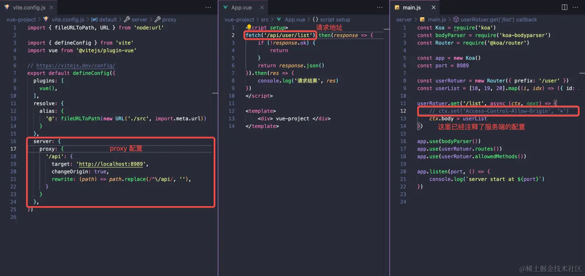Select the server folder breadcrumb in main.js pane
Viewport: 585px width, 276px height.
(x=404, y=20)
